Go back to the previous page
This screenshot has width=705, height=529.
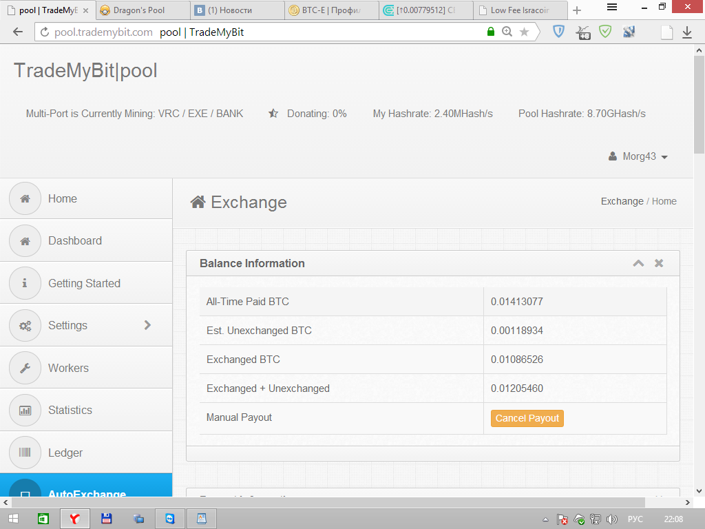pyautogui.click(x=17, y=32)
